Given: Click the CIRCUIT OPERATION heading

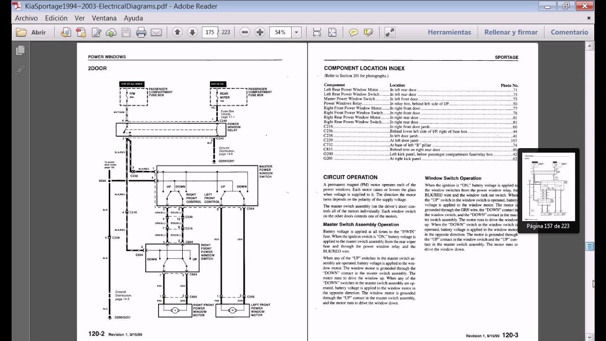Looking at the screenshot, I should click(350, 177).
